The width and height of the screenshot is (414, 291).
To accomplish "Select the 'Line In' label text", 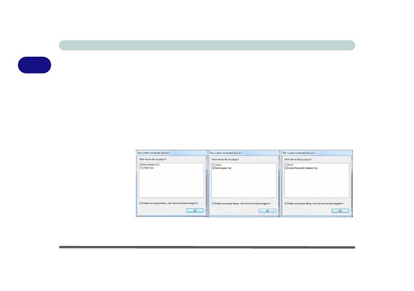I will (218, 165).
